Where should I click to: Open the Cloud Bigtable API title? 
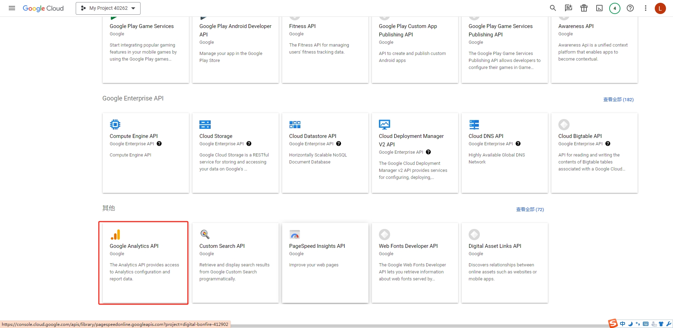pyautogui.click(x=580, y=136)
